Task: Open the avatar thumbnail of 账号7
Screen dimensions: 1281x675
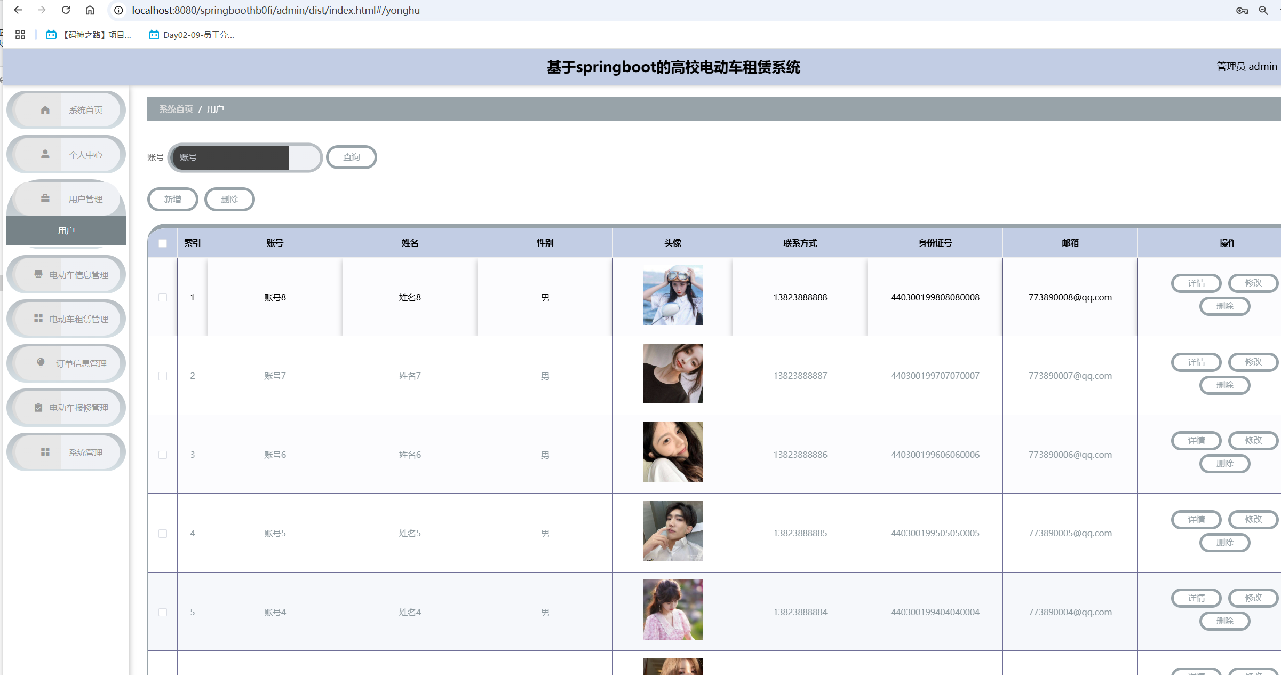Action: (672, 374)
